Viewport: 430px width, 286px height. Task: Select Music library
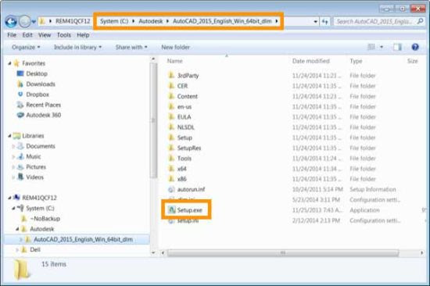[33, 156]
